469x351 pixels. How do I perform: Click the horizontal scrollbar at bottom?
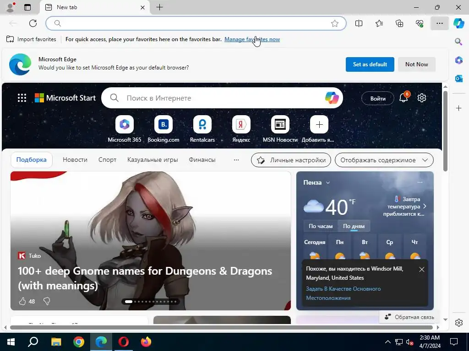[x=222, y=327]
